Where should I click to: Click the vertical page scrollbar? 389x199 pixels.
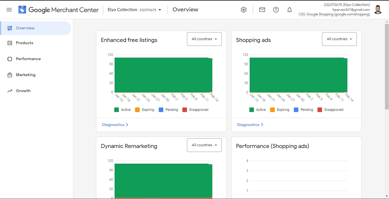click(x=387, y=66)
